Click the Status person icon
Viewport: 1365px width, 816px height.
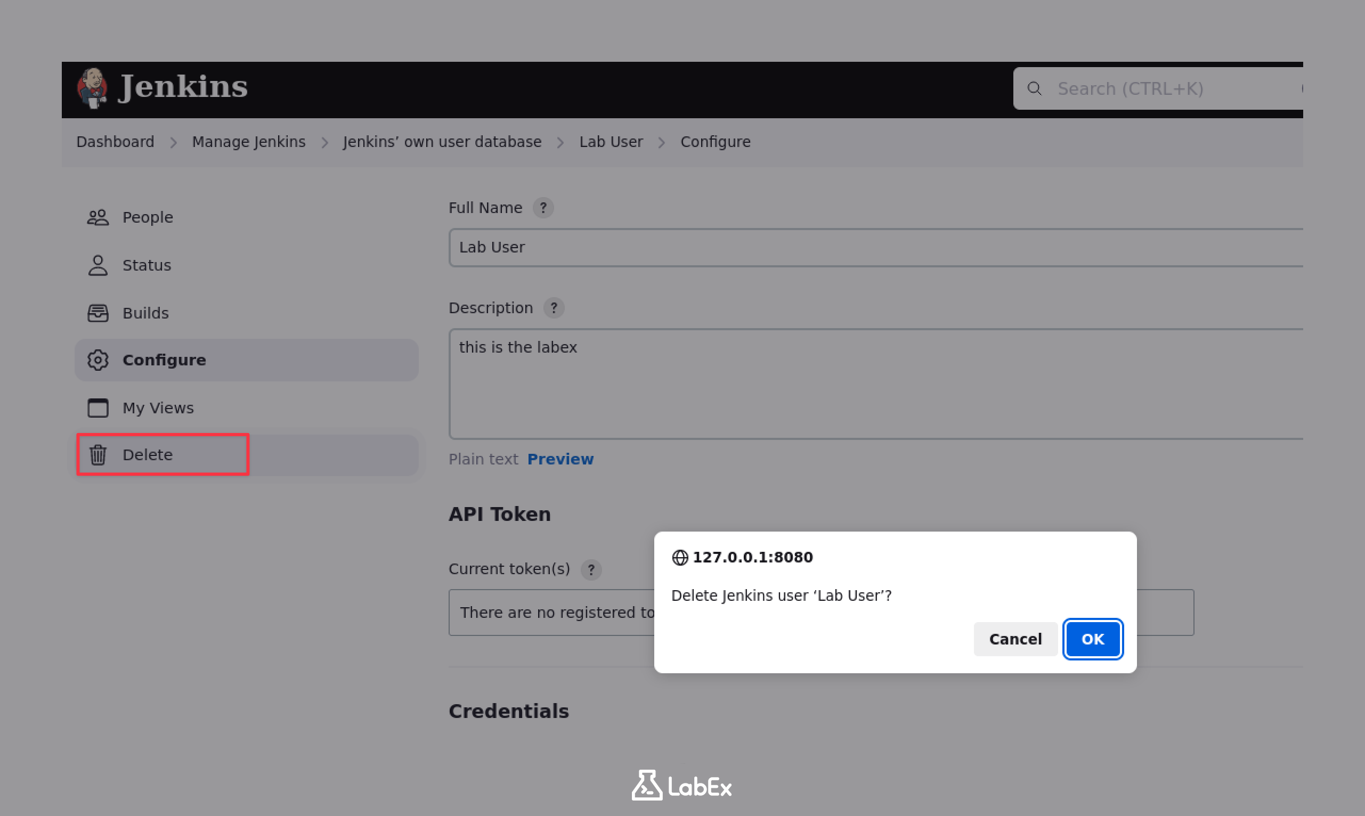pyautogui.click(x=97, y=265)
